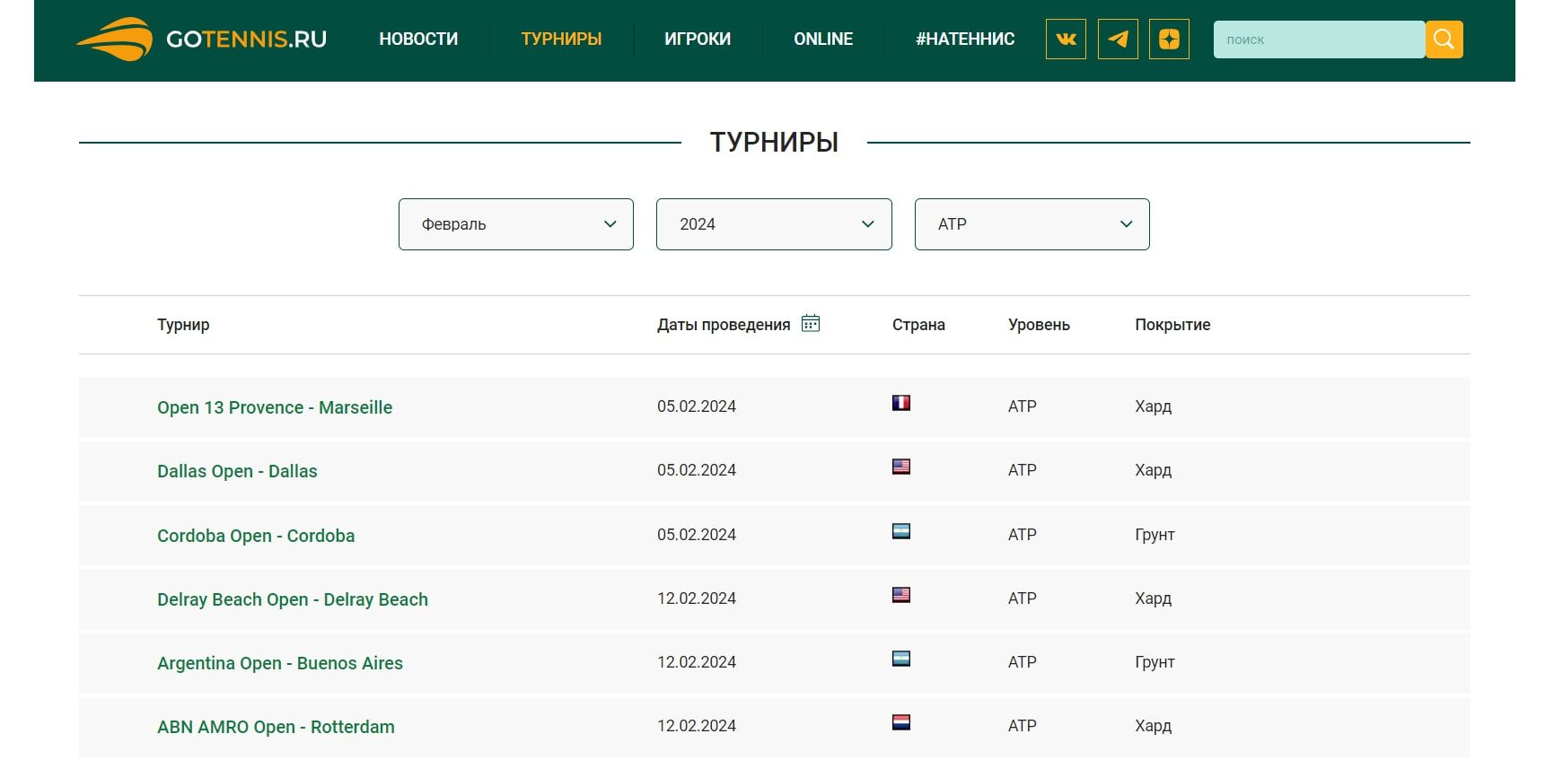Click date 05.02.2024 in Marseille row
The width and height of the screenshot is (1554, 760).
[x=697, y=406]
